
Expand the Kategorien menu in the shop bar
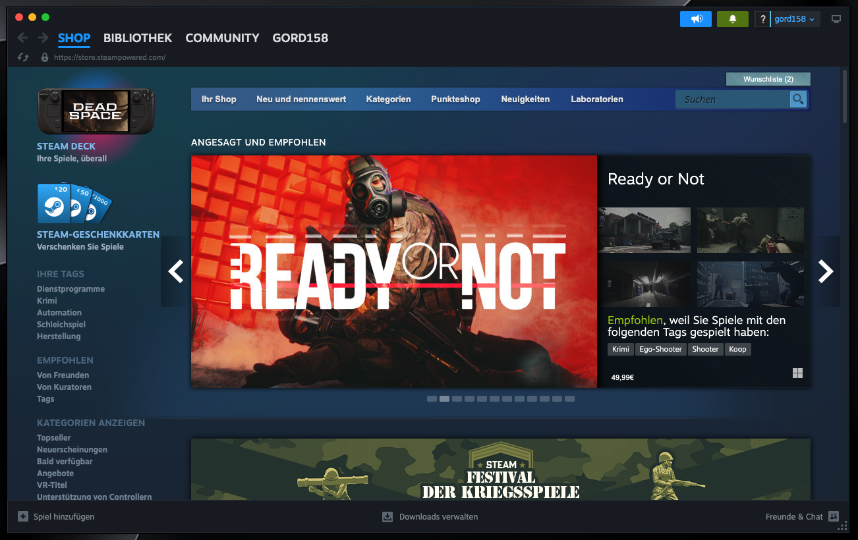pyautogui.click(x=388, y=99)
